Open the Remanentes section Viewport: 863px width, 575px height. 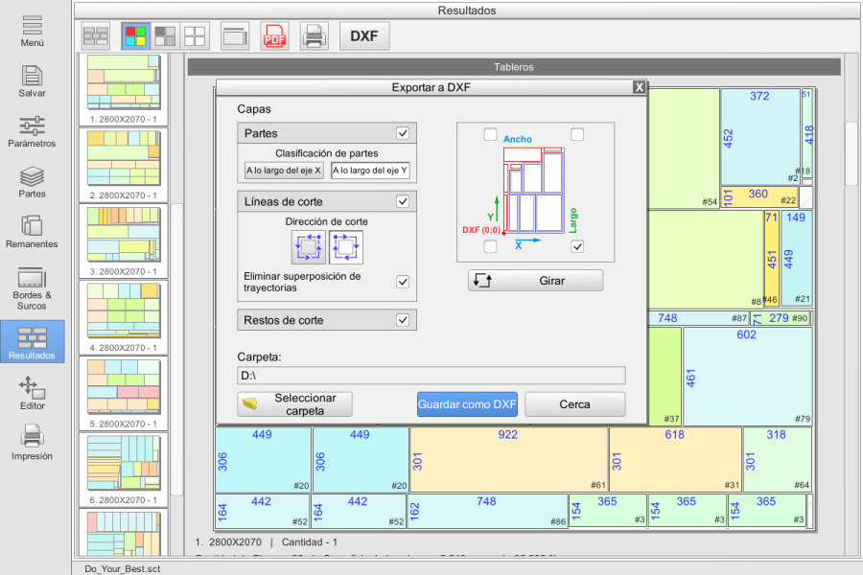pyautogui.click(x=32, y=232)
